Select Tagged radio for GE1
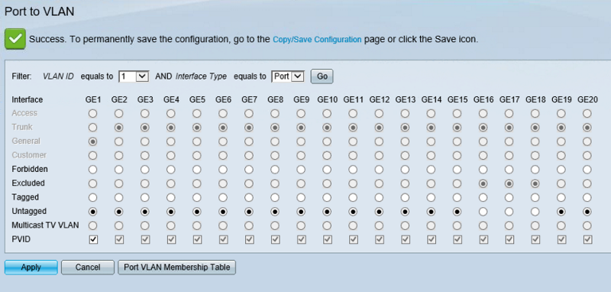The width and height of the screenshot is (611, 292). pos(92,198)
